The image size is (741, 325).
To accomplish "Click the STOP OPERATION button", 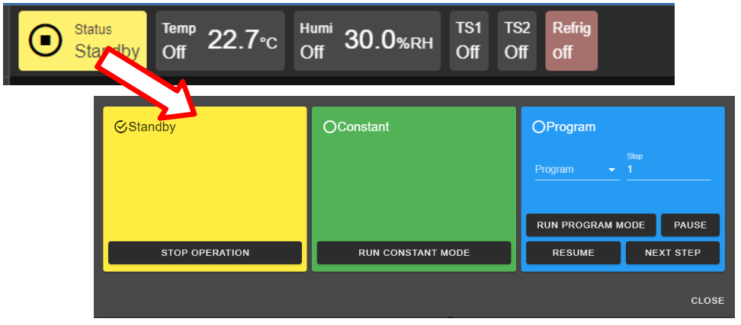I will [205, 253].
